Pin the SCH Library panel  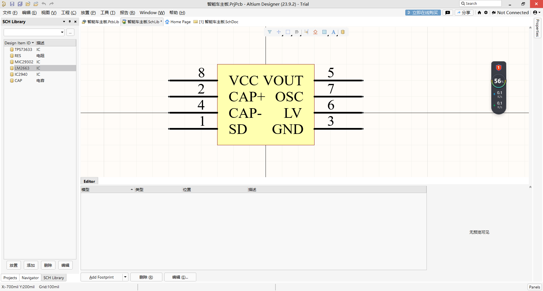click(70, 21)
